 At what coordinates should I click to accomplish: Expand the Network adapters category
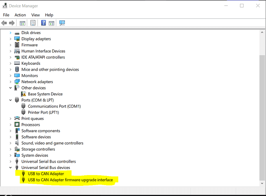point(11,82)
